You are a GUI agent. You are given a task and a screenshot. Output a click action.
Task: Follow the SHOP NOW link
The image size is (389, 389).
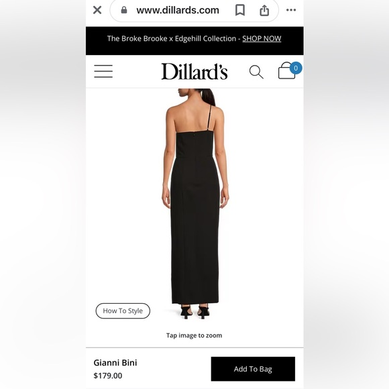point(262,38)
